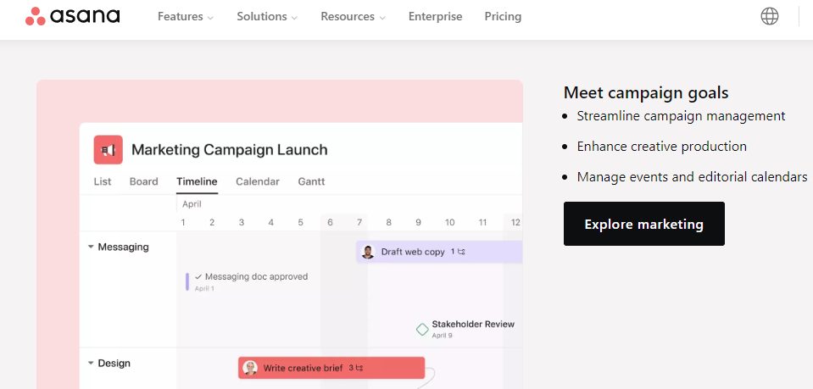The width and height of the screenshot is (813, 389).
Task: Switch to the Calendar tab
Action: (258, 181)
